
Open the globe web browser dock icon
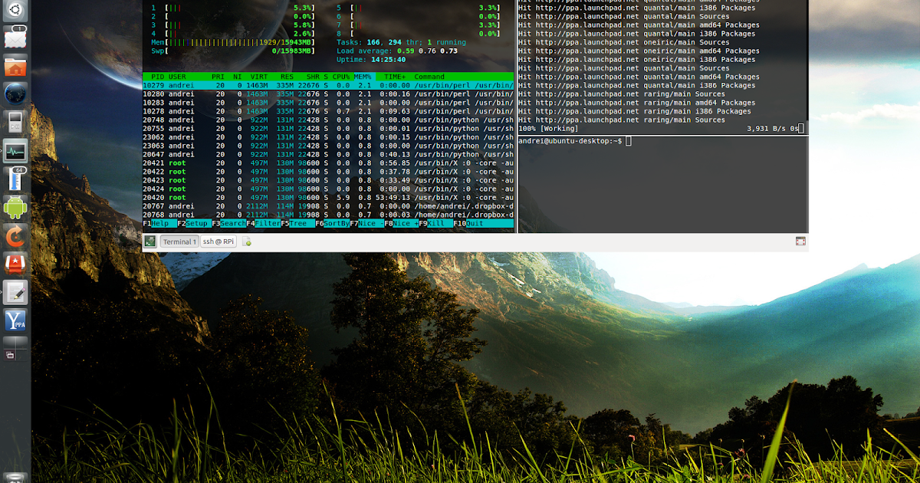15,94
